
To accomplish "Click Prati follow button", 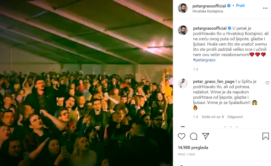I will pos(240,6).
